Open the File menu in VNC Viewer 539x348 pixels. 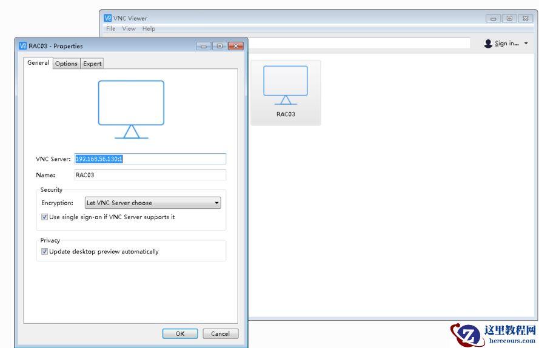tap(111, 28)
